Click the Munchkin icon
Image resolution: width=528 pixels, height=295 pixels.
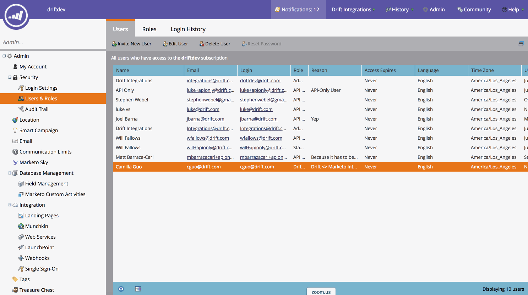coord(21,226)
